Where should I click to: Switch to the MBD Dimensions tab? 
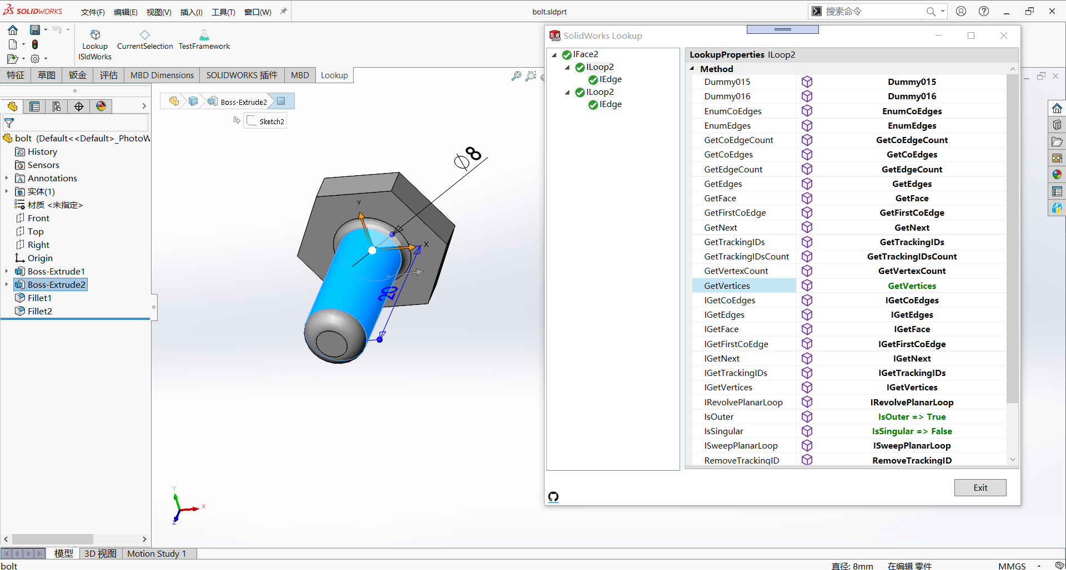click(162, 75)
